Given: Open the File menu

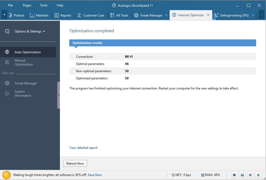Looking at the screenshot, I should point(10,5).
